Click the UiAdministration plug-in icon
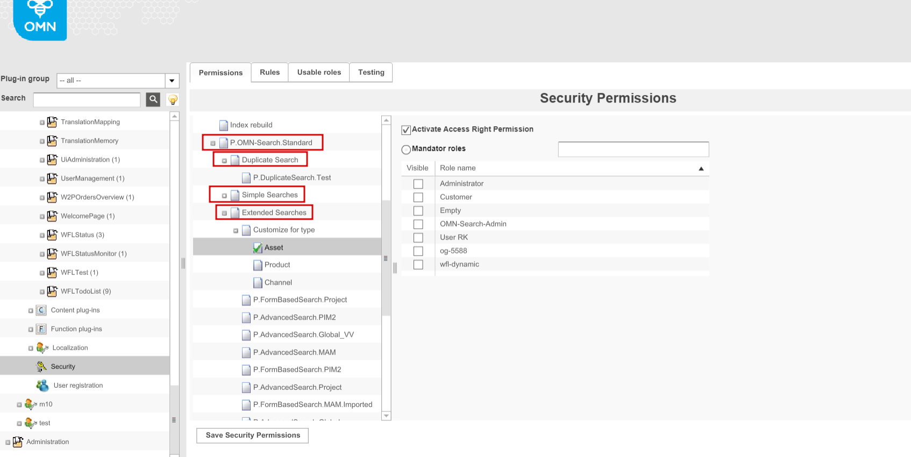Image resolution: width=911 pixels, height=457 pixels. pos(52,159)
